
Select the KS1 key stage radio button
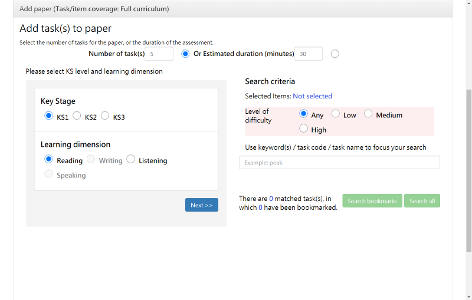(x=49, y=116)
